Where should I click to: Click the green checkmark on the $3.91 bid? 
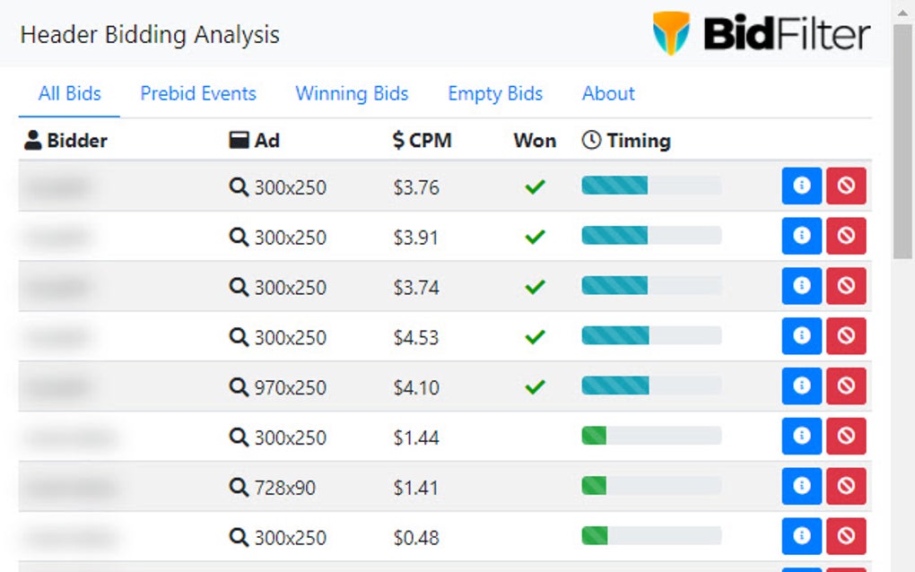pos(535,236)
